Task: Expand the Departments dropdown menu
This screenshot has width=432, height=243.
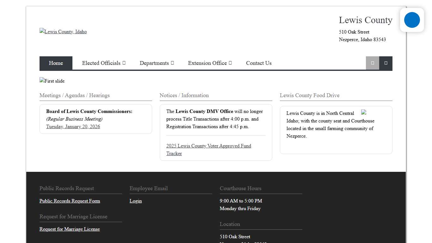Action: (157, 63)
